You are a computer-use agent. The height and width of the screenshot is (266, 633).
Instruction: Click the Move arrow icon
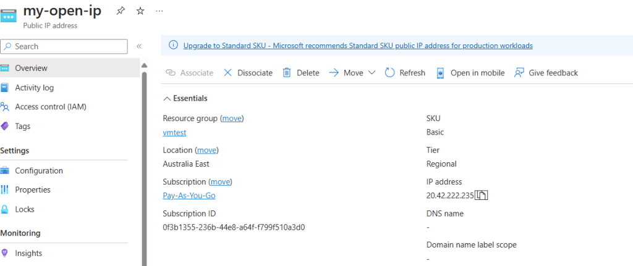[x=333, y=73]
